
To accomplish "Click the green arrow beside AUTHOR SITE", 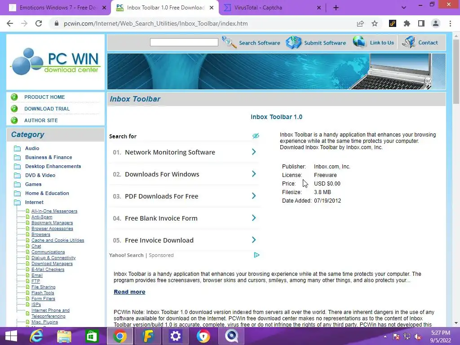I will [14, 120].
